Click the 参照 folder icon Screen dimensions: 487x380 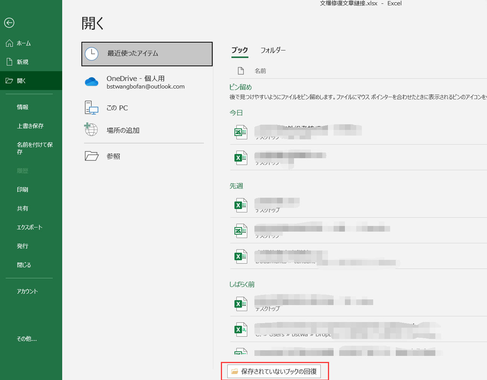[x=92, y=156]
